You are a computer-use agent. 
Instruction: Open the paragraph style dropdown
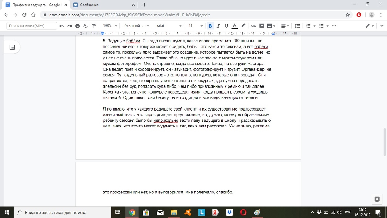click(137, 26)
